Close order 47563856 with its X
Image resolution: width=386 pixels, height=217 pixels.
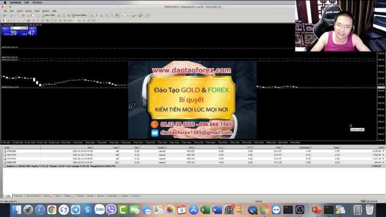[383, 151]
